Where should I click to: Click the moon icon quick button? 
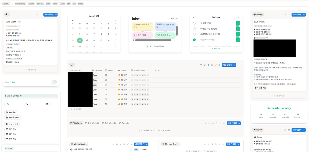27,104
